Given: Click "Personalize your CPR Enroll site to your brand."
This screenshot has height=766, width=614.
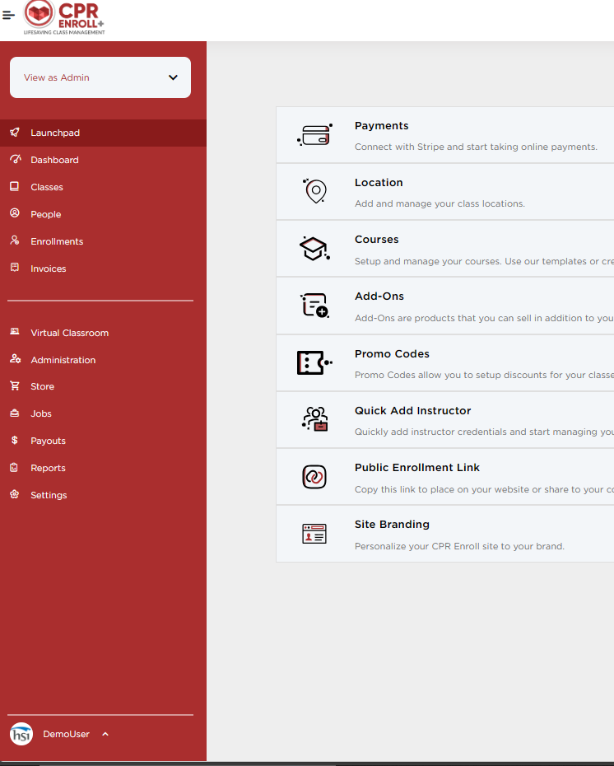Looking at the screenshot, I should tap(459, 546).
